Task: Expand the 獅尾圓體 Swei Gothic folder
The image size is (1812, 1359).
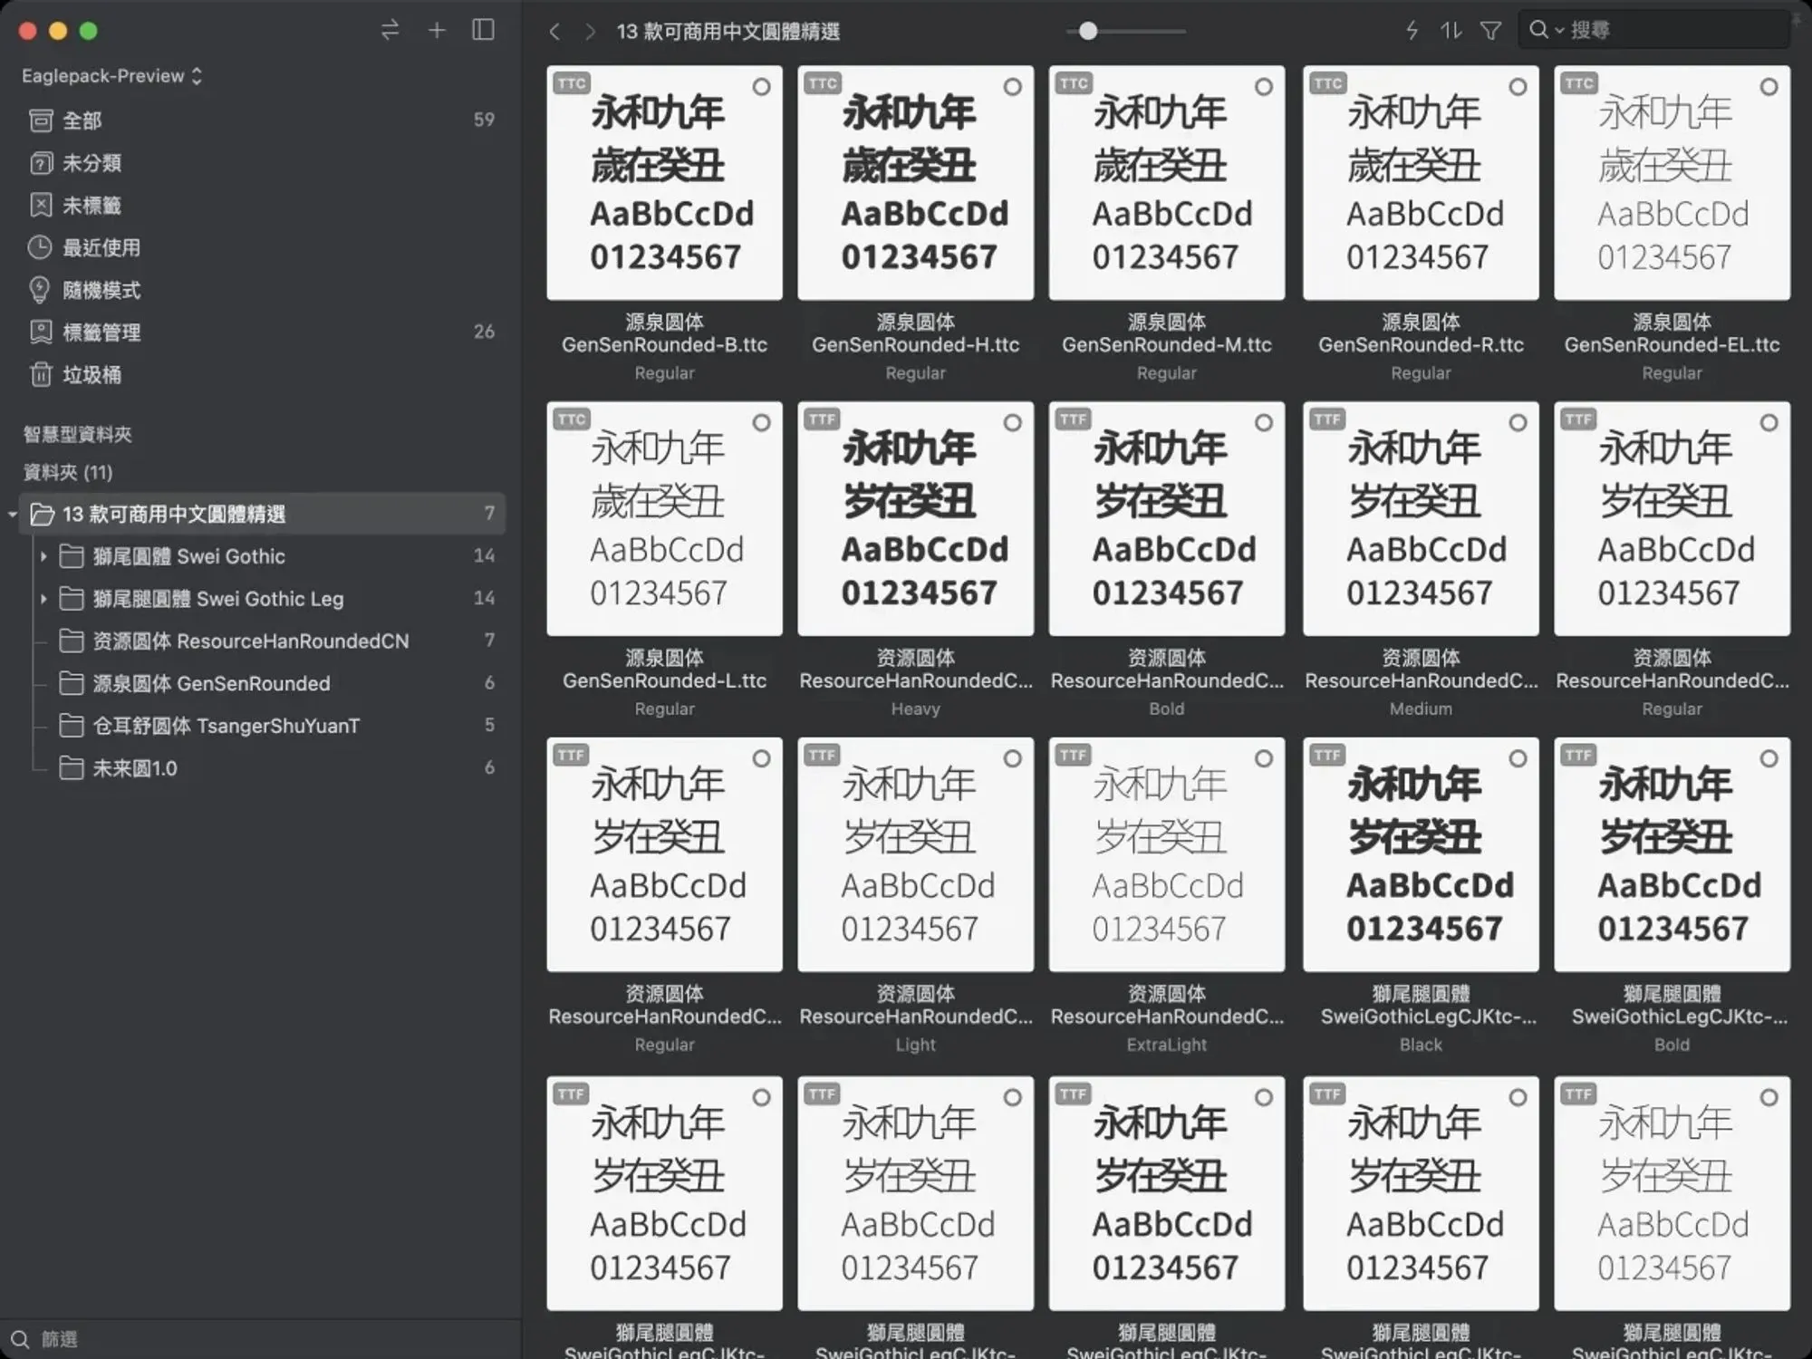Action: (43, 556)
